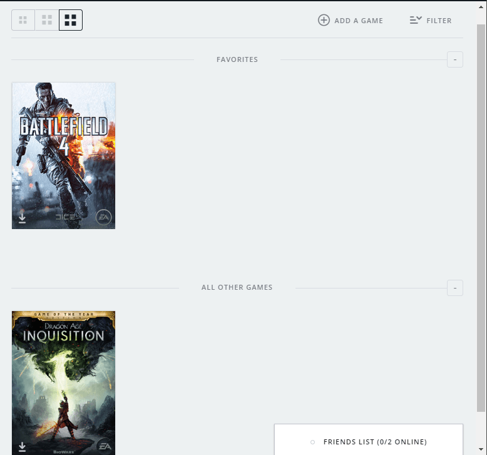Click download icon on Dragon Age Inquisition cover
Image resolution: width=487 pixels, height=455 pixels.
pyautogui.click(x=22, y=447)
